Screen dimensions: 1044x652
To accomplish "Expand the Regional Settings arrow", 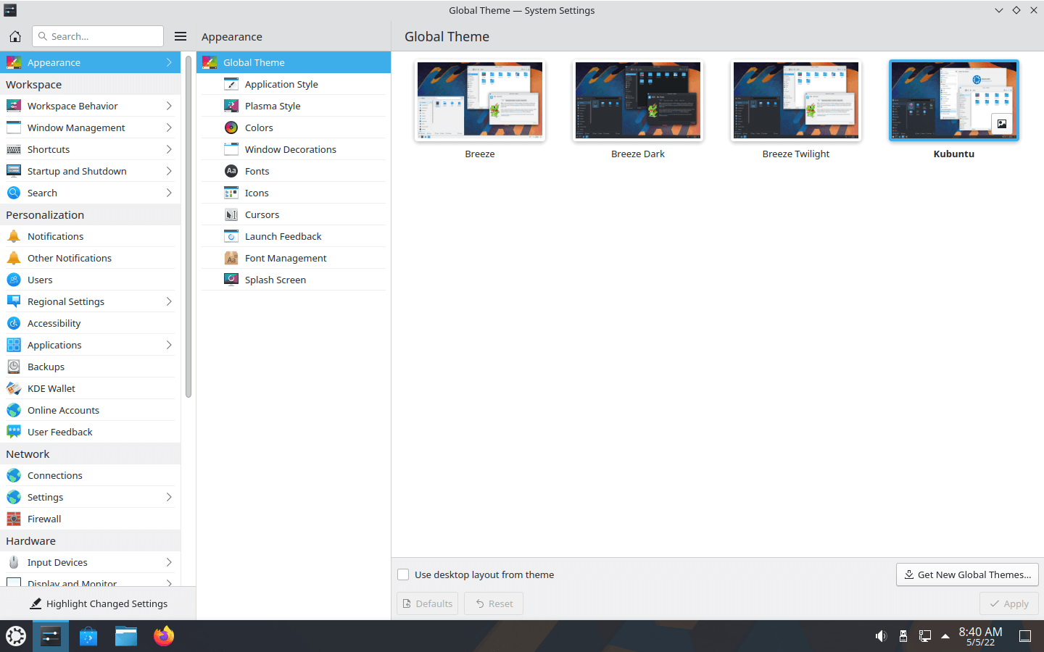I will click(169, 301).
